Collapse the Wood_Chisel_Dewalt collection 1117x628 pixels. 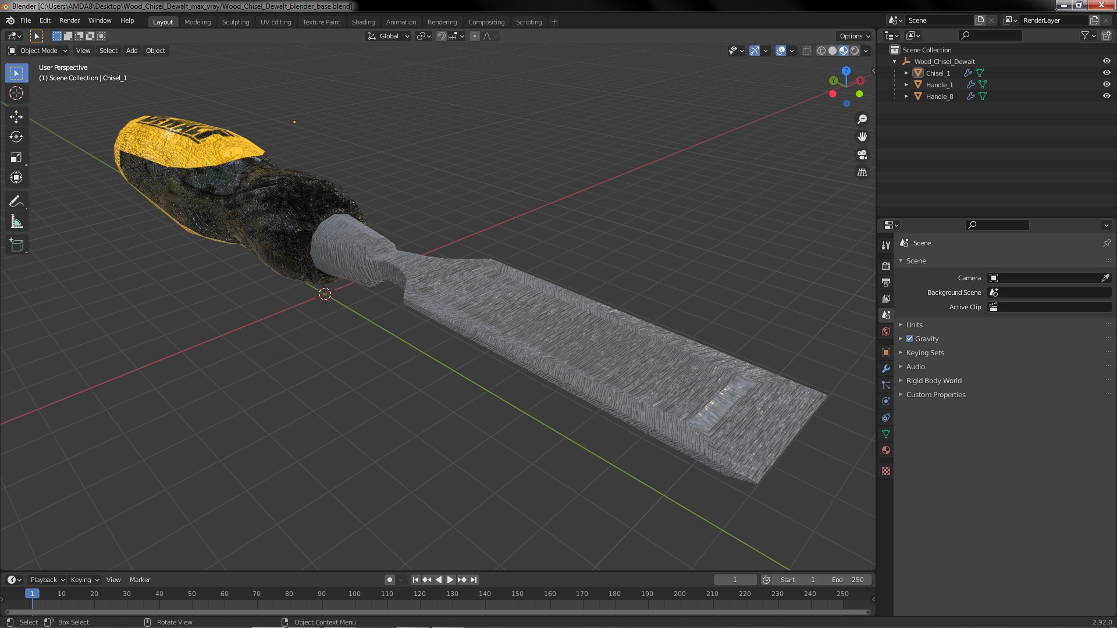tap(895, 62)
